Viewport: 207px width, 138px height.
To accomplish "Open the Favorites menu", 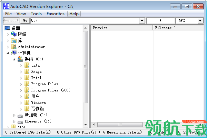I will [56, 14].
